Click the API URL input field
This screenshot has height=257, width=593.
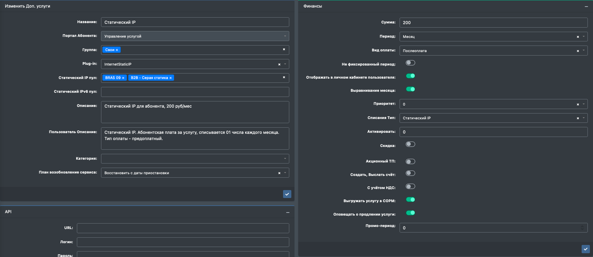coord(183,228)
